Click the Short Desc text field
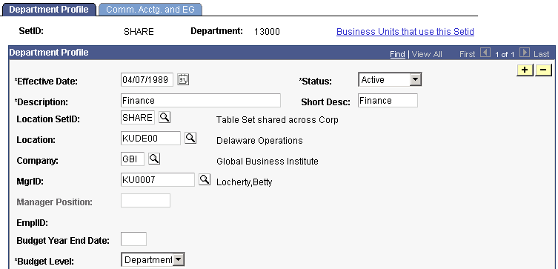Image resolution: width=558 pixels, height=269 pixels. click(388, 100)
